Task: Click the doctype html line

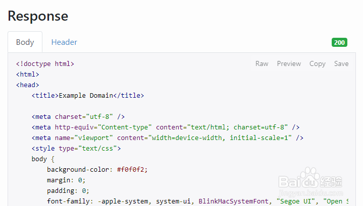Action: (x=45, y=64)
